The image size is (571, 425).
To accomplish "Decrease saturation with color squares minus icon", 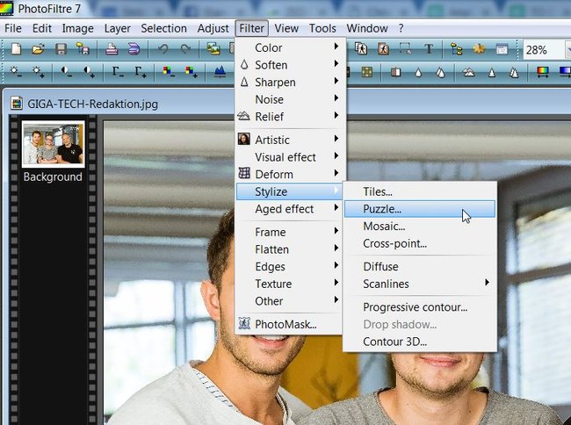I will pos(169,72).
